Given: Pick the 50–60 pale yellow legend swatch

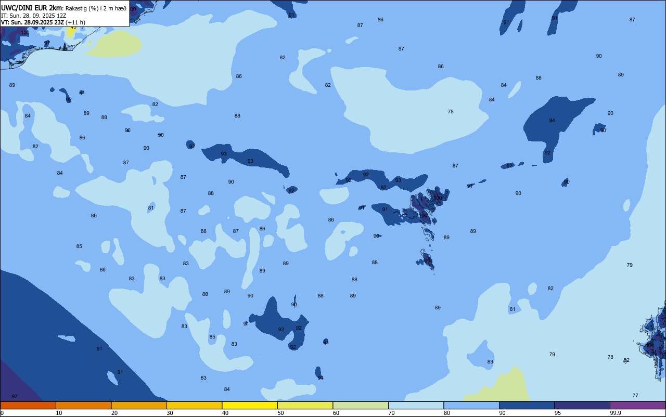Looking at the screenshot, I should pyautogui.click(x=305, y=405).
